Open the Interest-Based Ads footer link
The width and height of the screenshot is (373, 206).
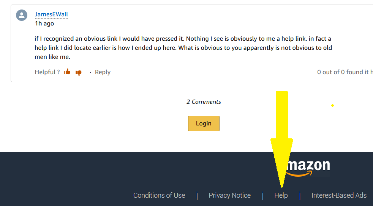339,195
